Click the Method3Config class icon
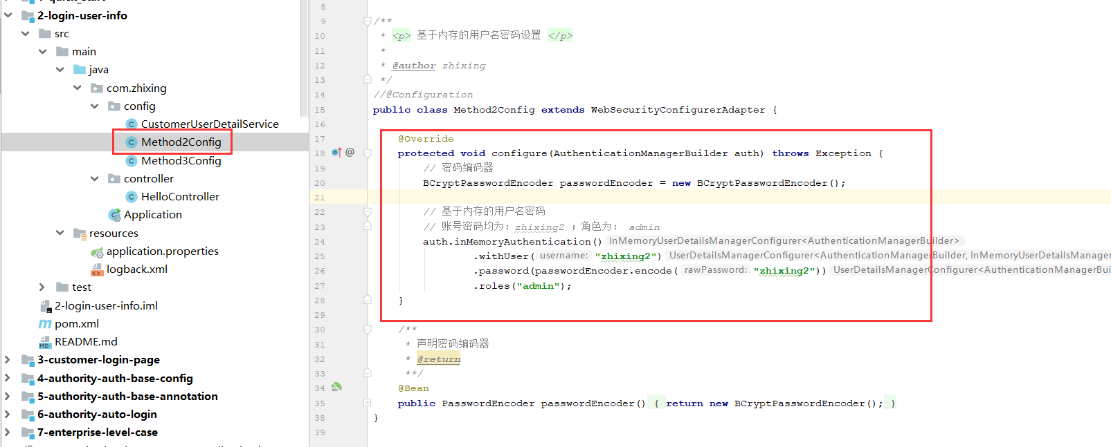This screenshot has height=447, width=1111. pos(132,160)
